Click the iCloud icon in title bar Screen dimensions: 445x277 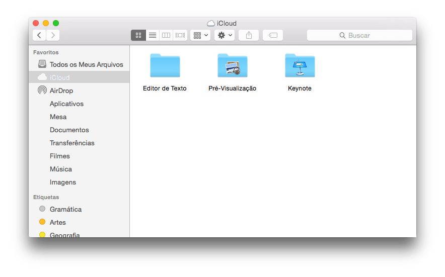210,23
